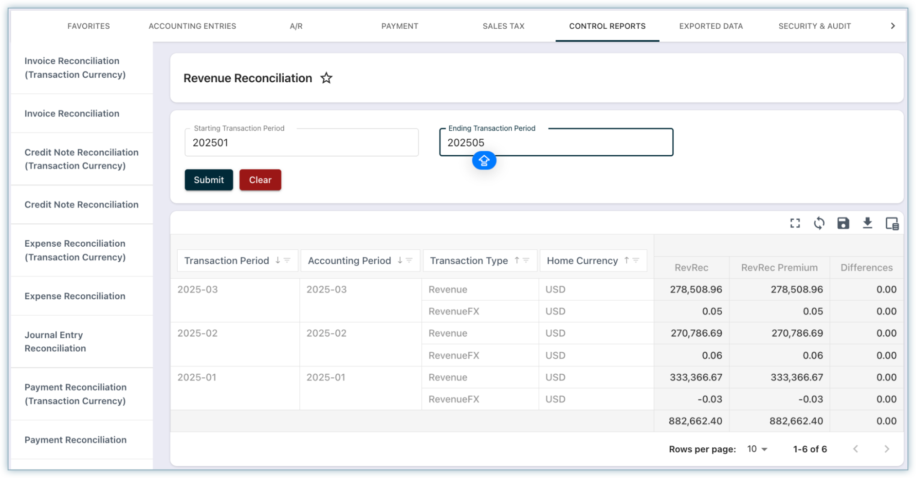Switch to the Sales Tax tab
916x478 pixels.
tap(503, 26)
